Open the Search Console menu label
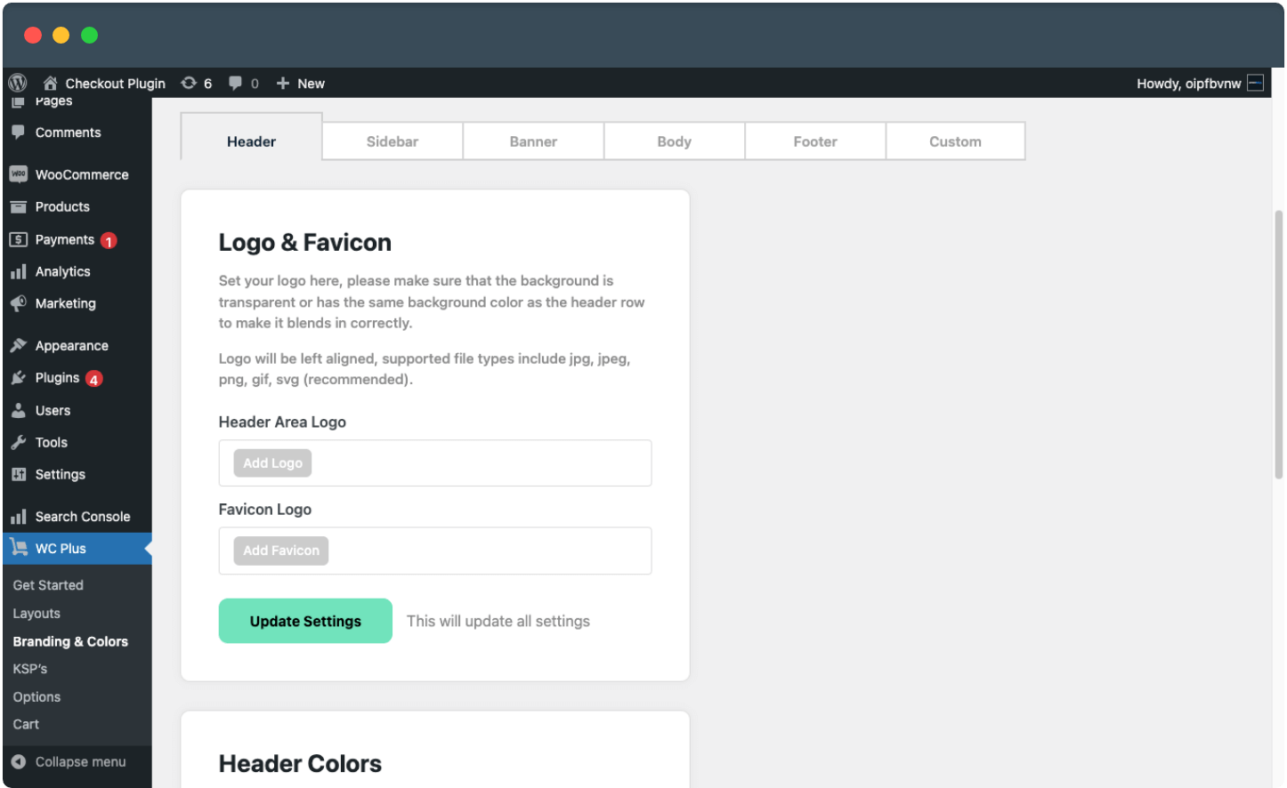 point(83,516)
